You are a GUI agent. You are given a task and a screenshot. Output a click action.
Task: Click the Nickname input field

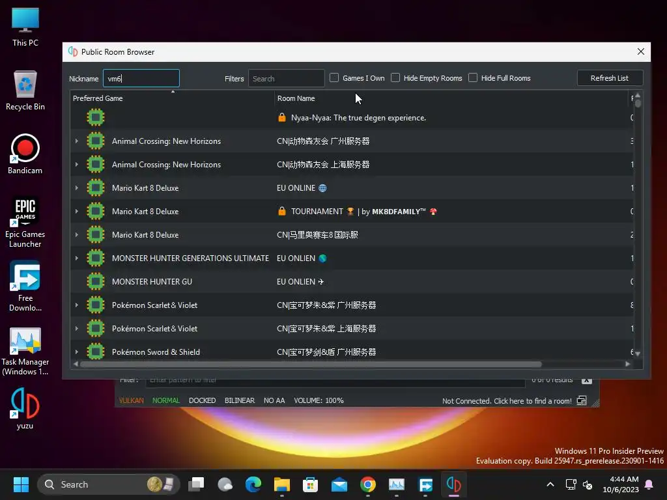(141, 78)
